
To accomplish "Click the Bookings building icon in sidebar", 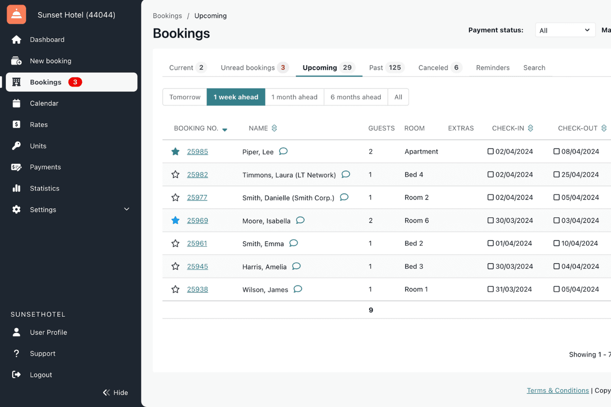I will pyautogui.click(x=16, y=82).
